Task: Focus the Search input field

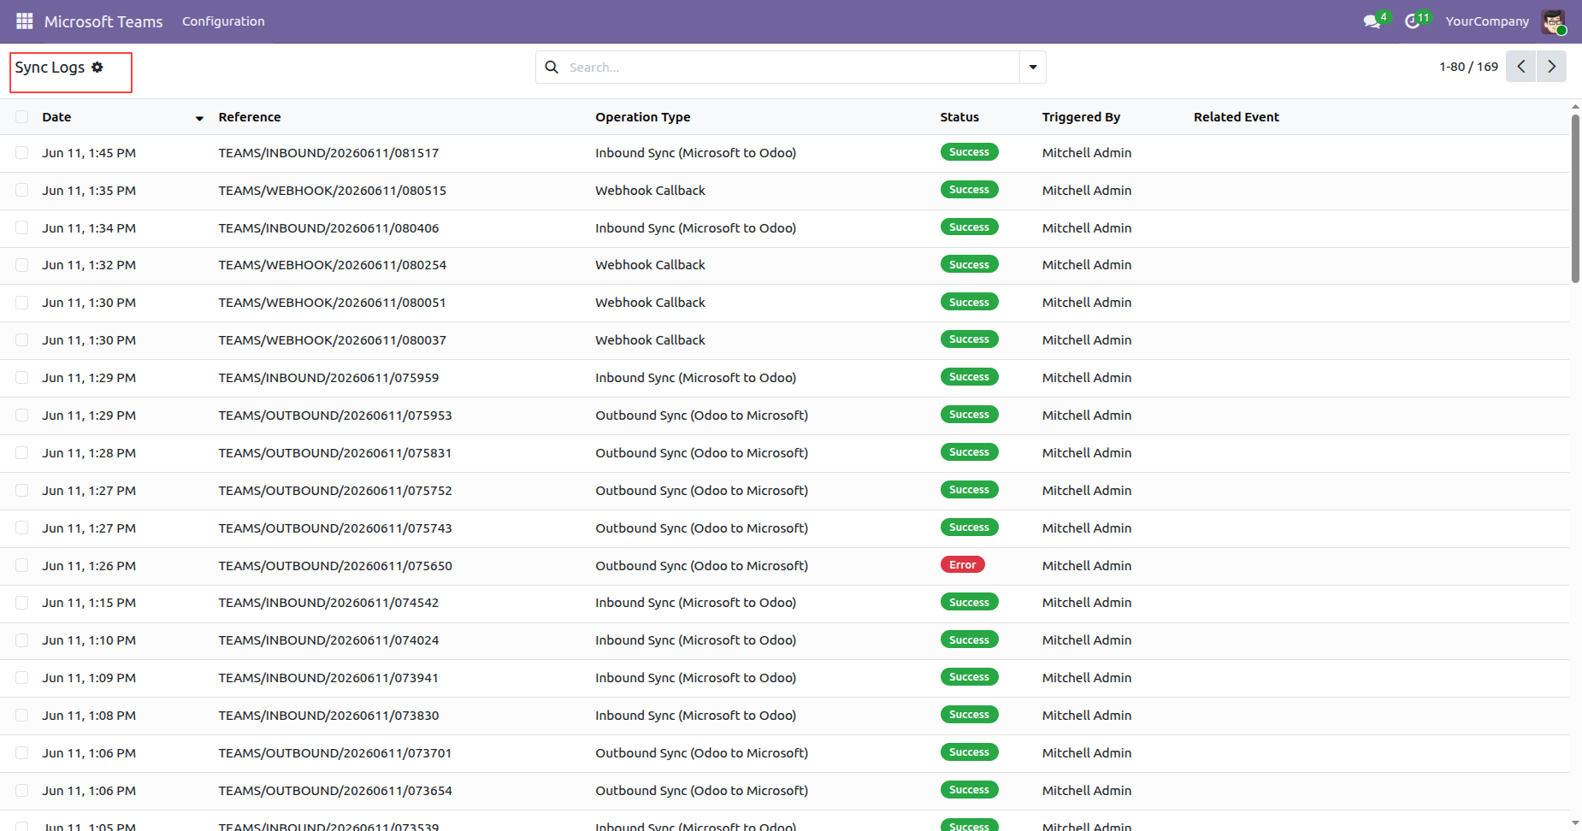Action: pyautogui.click(x=792, y=67)
